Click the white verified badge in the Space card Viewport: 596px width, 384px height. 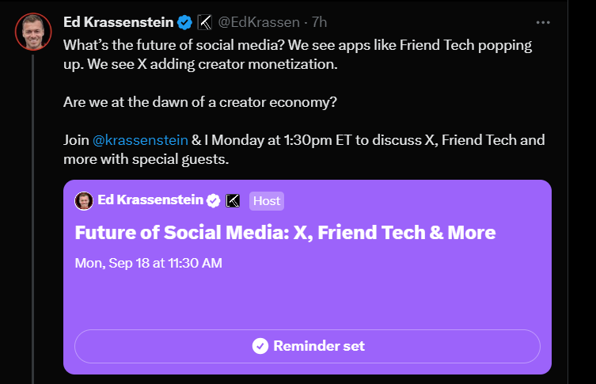214,200
